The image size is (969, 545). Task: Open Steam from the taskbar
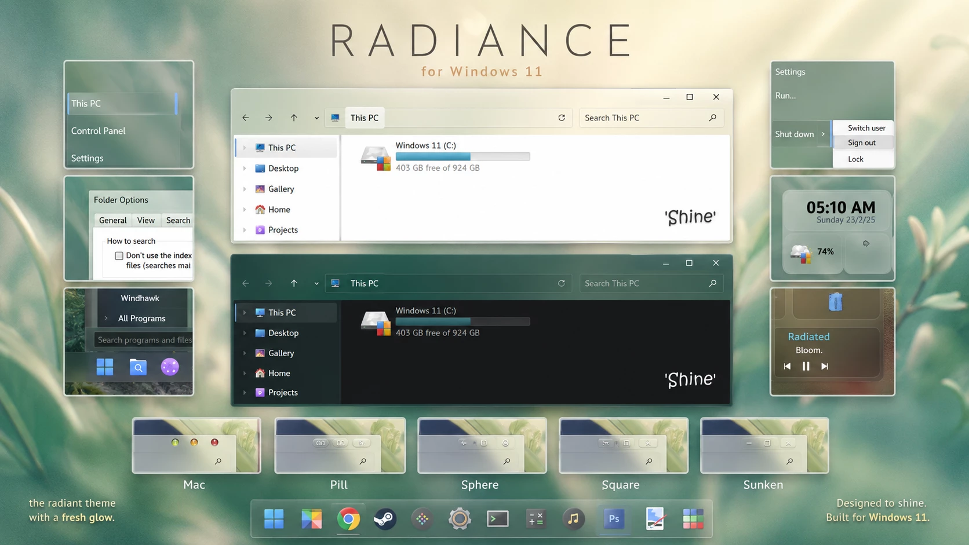[x=385, y=519]
